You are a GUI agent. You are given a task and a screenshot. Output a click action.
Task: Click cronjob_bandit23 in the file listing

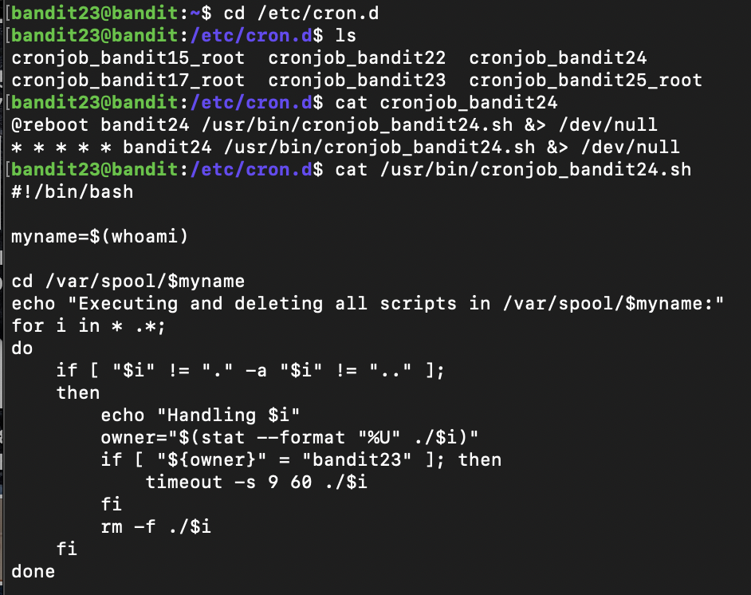coord(357,81)
